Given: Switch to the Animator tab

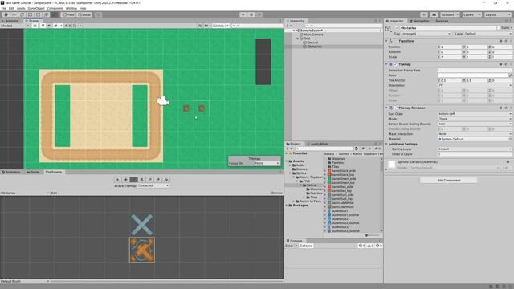Looking at the screenshot, I should 10,21.
